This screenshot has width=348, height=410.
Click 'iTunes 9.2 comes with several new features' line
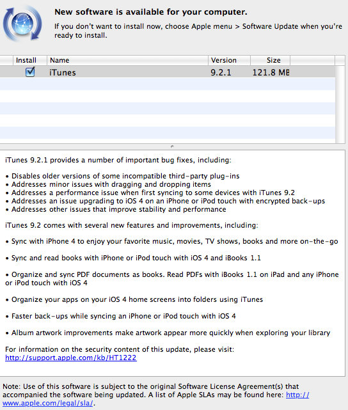(132, 225)
